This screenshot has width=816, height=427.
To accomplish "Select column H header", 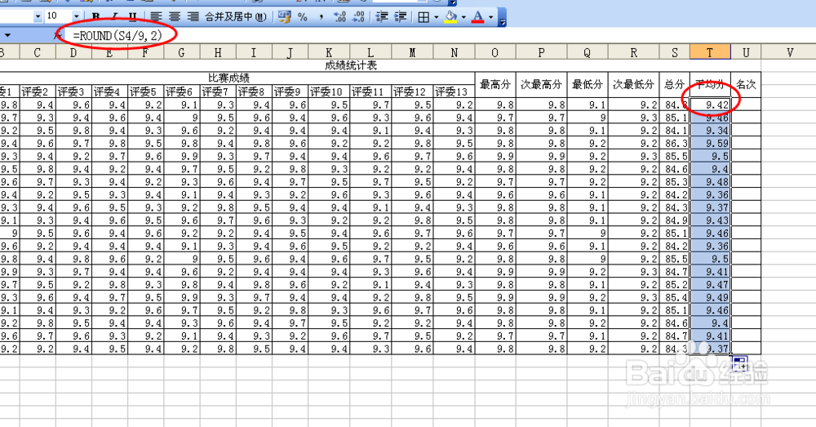I will tap(218, 52).
